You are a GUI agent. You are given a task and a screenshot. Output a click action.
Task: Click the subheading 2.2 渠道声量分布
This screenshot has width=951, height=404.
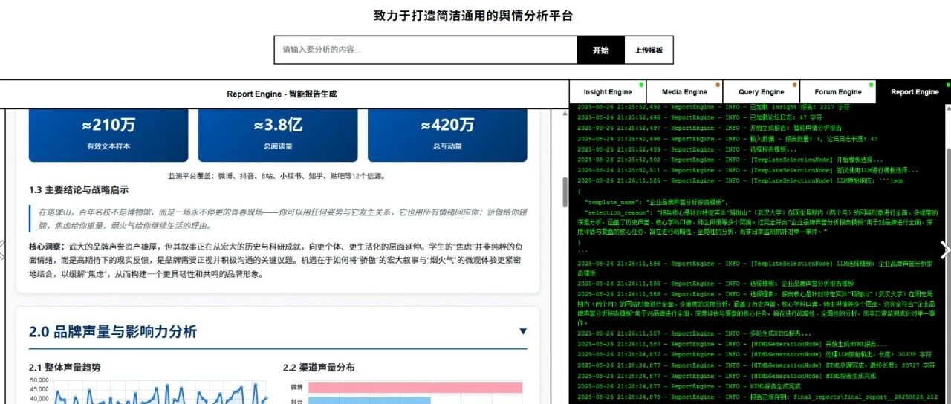pyautogui.click(x=319, y=367)
